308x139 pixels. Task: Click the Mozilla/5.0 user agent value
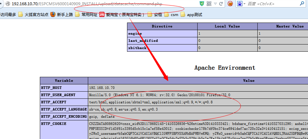[160, 95]
